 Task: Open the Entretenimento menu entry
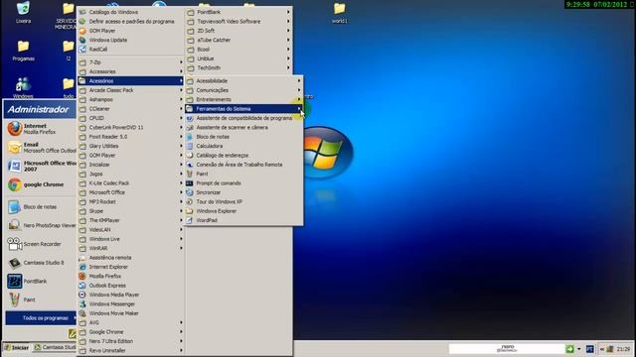click(x=243, y=99)
